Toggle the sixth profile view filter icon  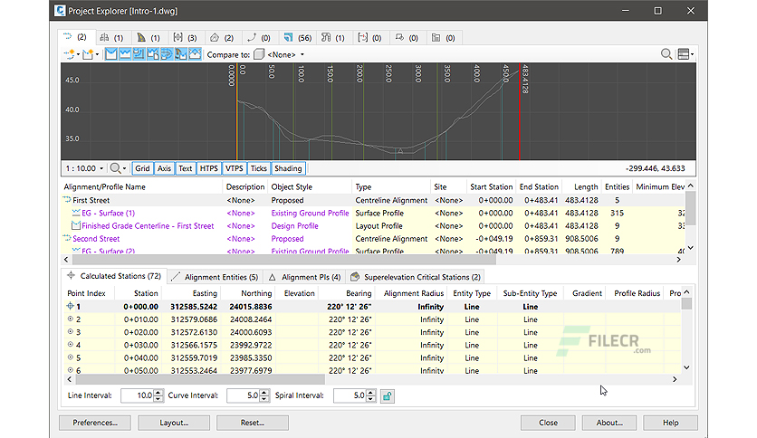click(x=181, y=54)
